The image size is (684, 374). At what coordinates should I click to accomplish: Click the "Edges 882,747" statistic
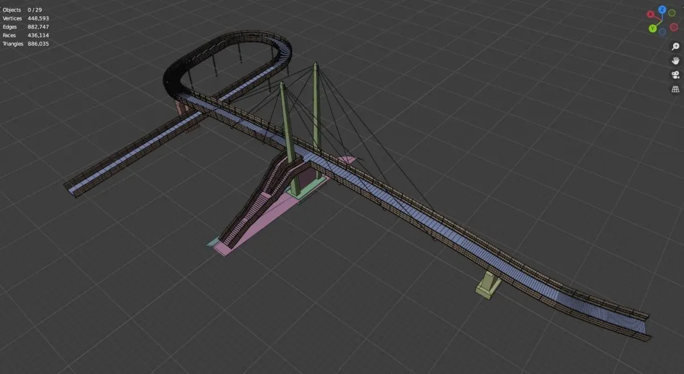[25, 27]
